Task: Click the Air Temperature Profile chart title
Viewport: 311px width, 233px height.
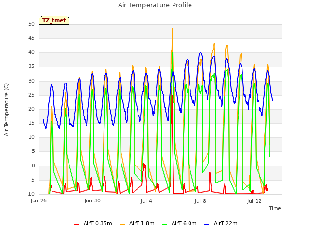Action: [155, 5]
